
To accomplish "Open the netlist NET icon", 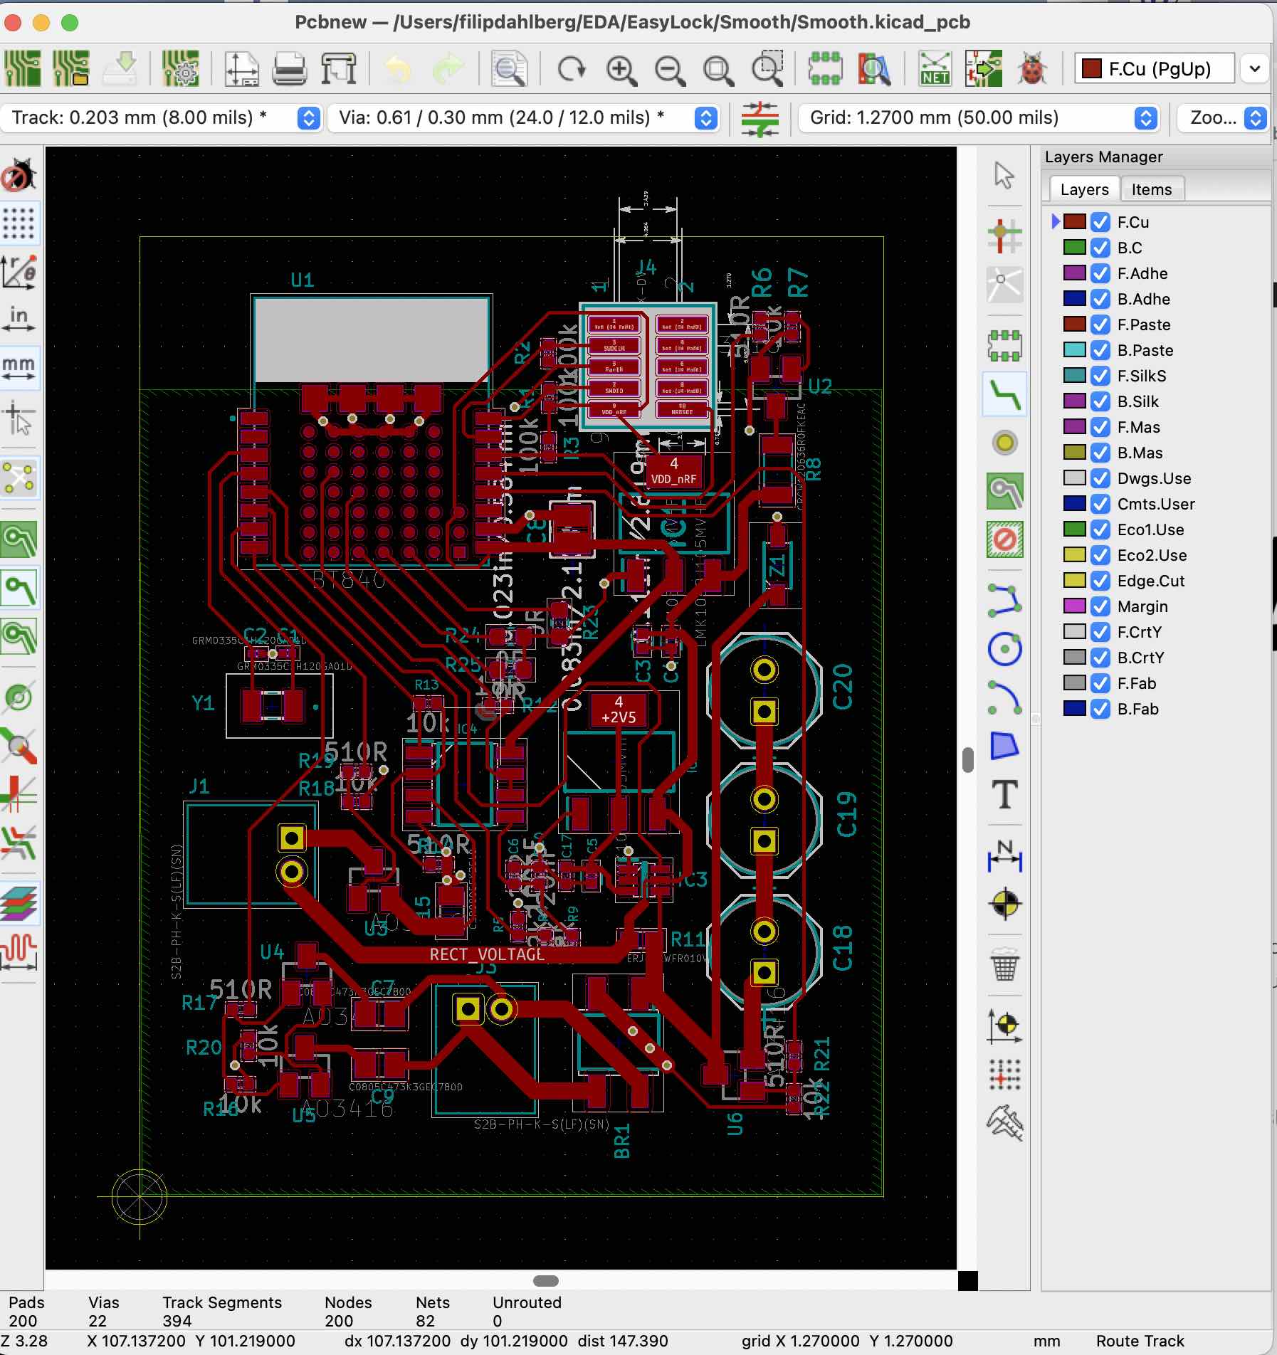I will 934,69.
